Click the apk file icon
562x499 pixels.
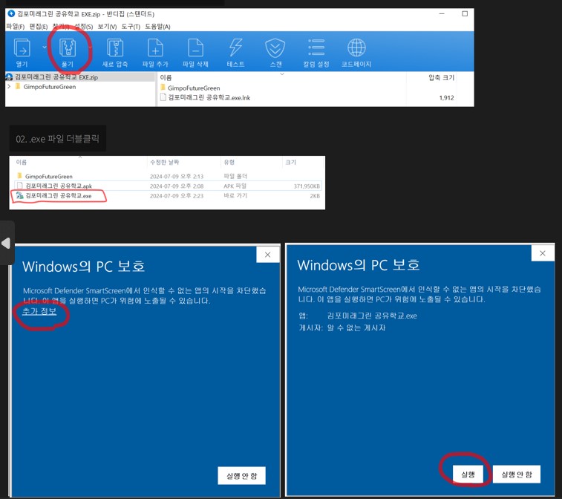pos(20,186)
